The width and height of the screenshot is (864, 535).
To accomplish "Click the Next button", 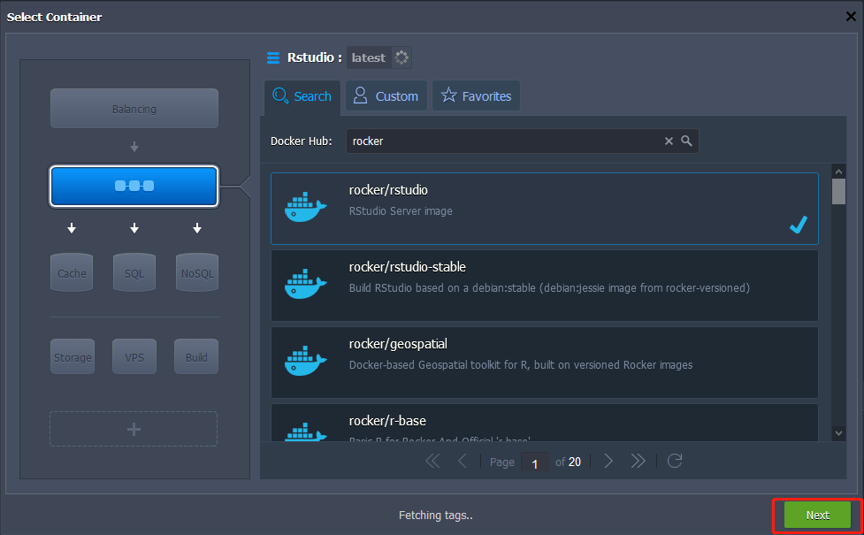I will tap(817, 515).
